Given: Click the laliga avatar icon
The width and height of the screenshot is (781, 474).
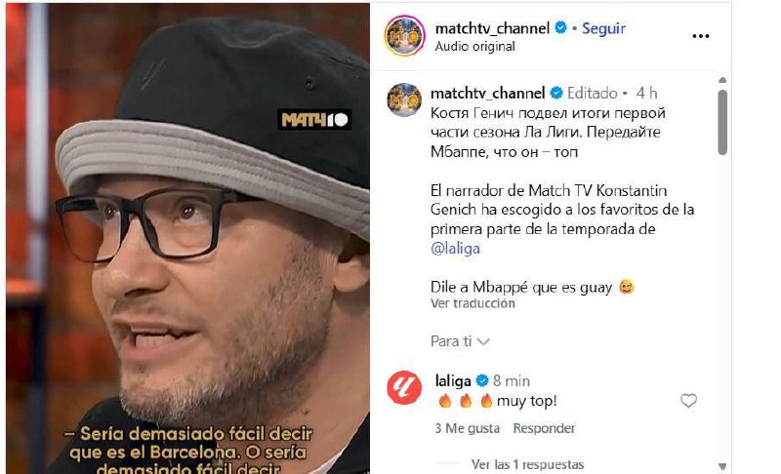Looking at the screenshot, I should pyautogui.click(x=404, y=388).
